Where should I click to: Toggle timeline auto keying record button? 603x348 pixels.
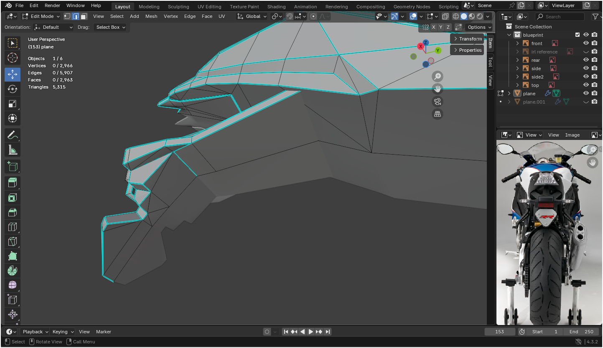[267, 332]
